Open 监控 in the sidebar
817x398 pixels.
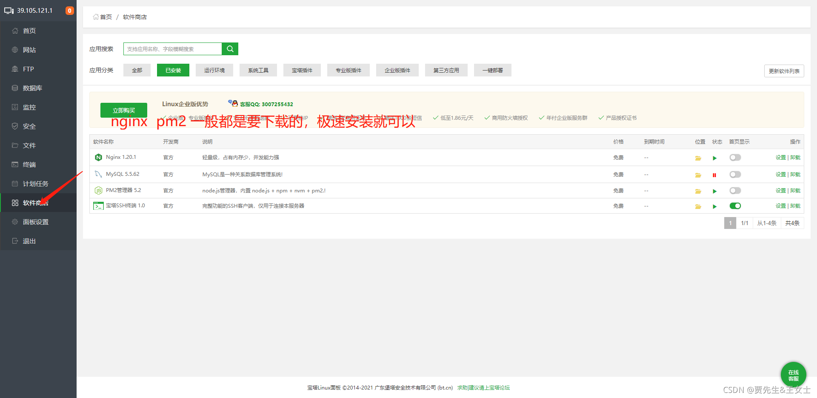pyautogui.click(x=38, y=107)
